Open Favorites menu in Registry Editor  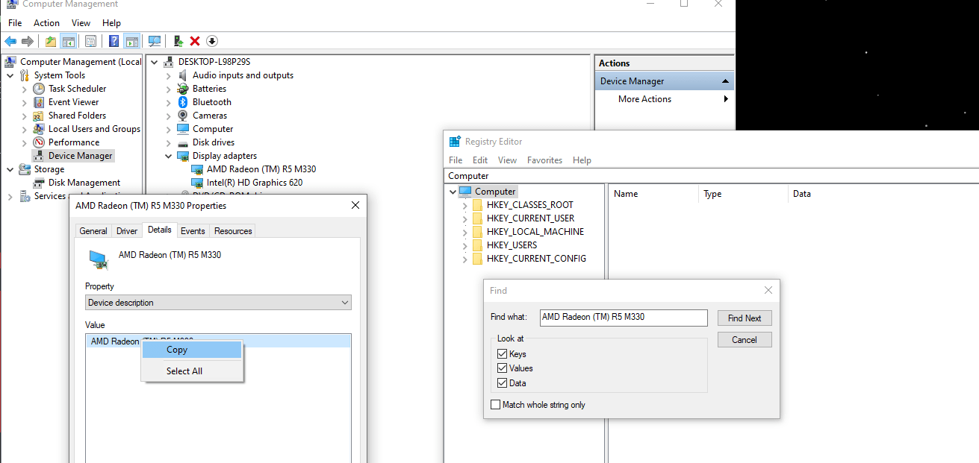[x=544, y=160]
